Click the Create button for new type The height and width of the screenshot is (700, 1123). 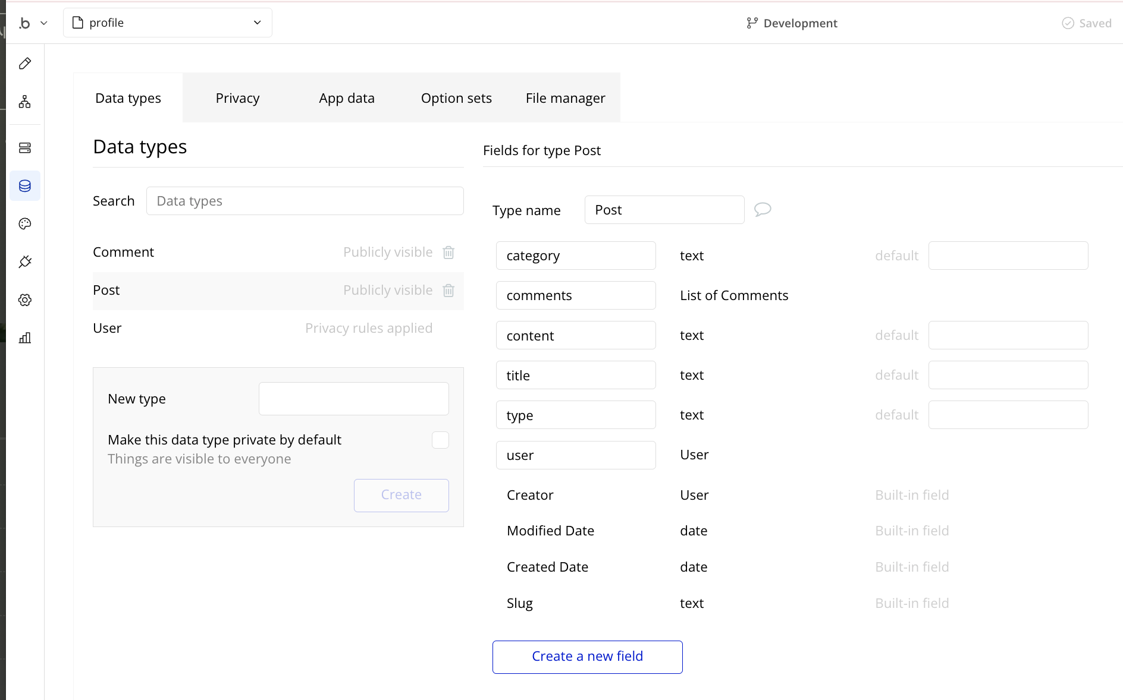[401, 495]
